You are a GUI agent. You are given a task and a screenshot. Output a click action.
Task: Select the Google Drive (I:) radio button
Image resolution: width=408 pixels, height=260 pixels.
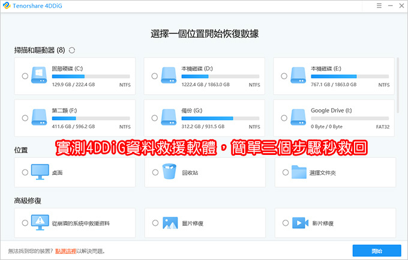(x=284, y=118)
